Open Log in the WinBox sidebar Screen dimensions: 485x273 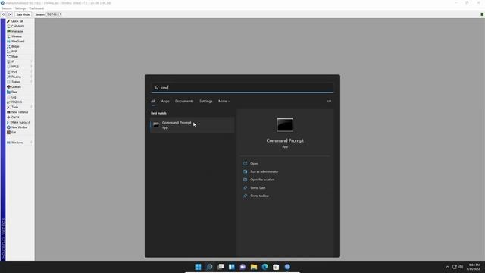pos(14,97)
